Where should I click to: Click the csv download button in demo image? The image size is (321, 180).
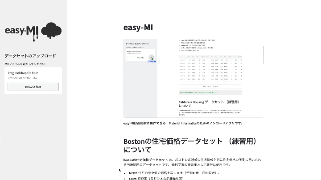coord(210,86)
